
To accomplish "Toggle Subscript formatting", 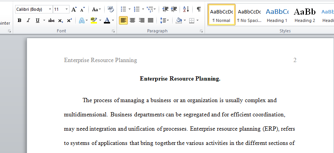I will 61,20.
